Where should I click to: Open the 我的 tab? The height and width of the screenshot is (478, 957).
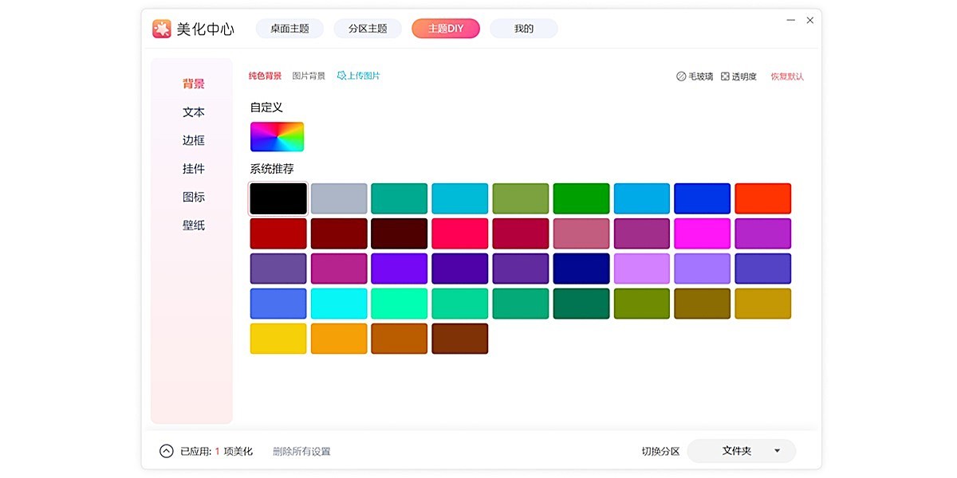click(523, 29)
